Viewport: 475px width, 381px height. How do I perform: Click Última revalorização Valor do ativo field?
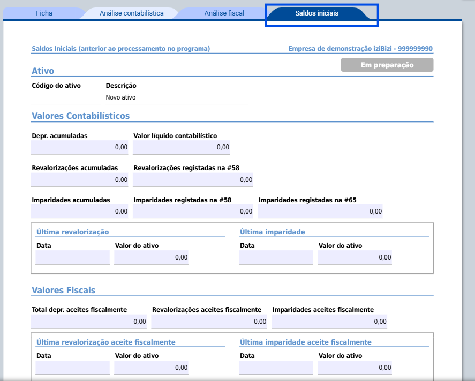[x=152, y=257]
